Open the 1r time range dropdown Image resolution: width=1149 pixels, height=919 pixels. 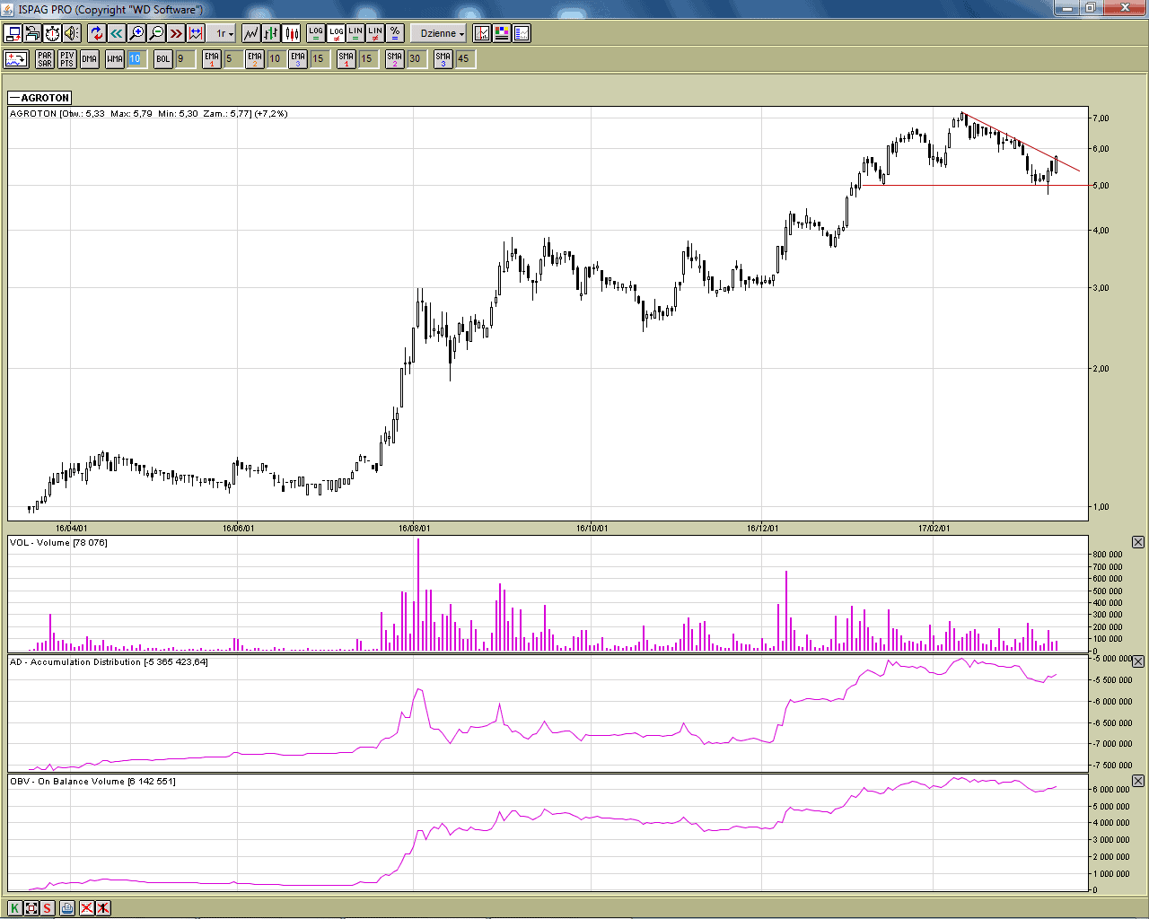point(224,33)
